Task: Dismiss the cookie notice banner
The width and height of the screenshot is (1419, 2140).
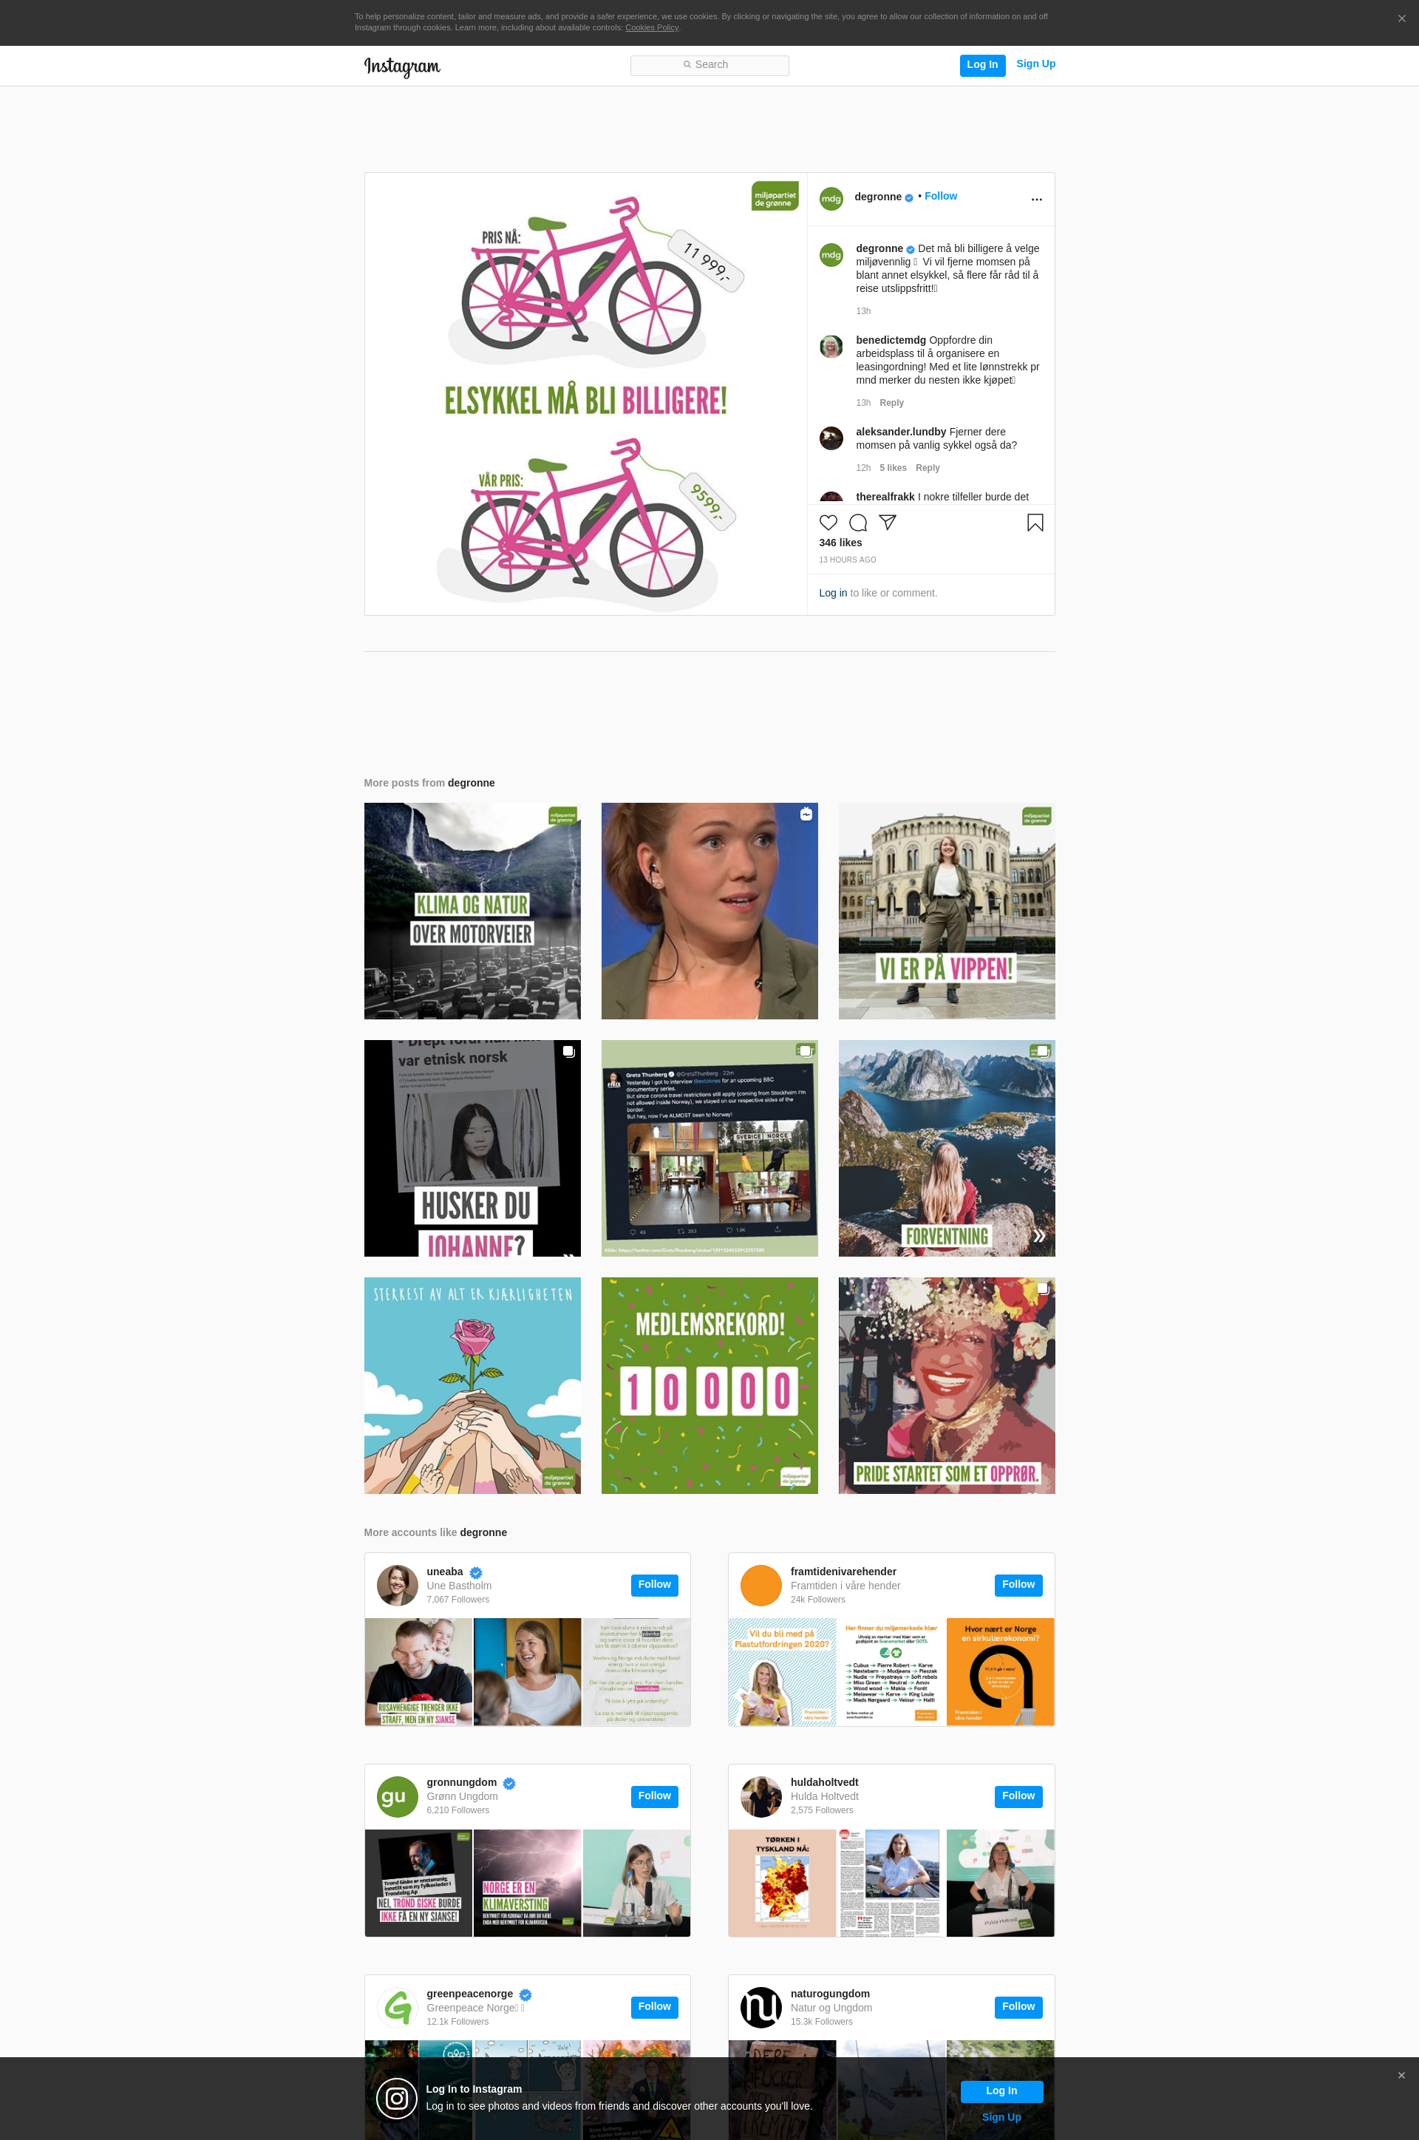Action: pyautogui.click(x=1401, y=18)
